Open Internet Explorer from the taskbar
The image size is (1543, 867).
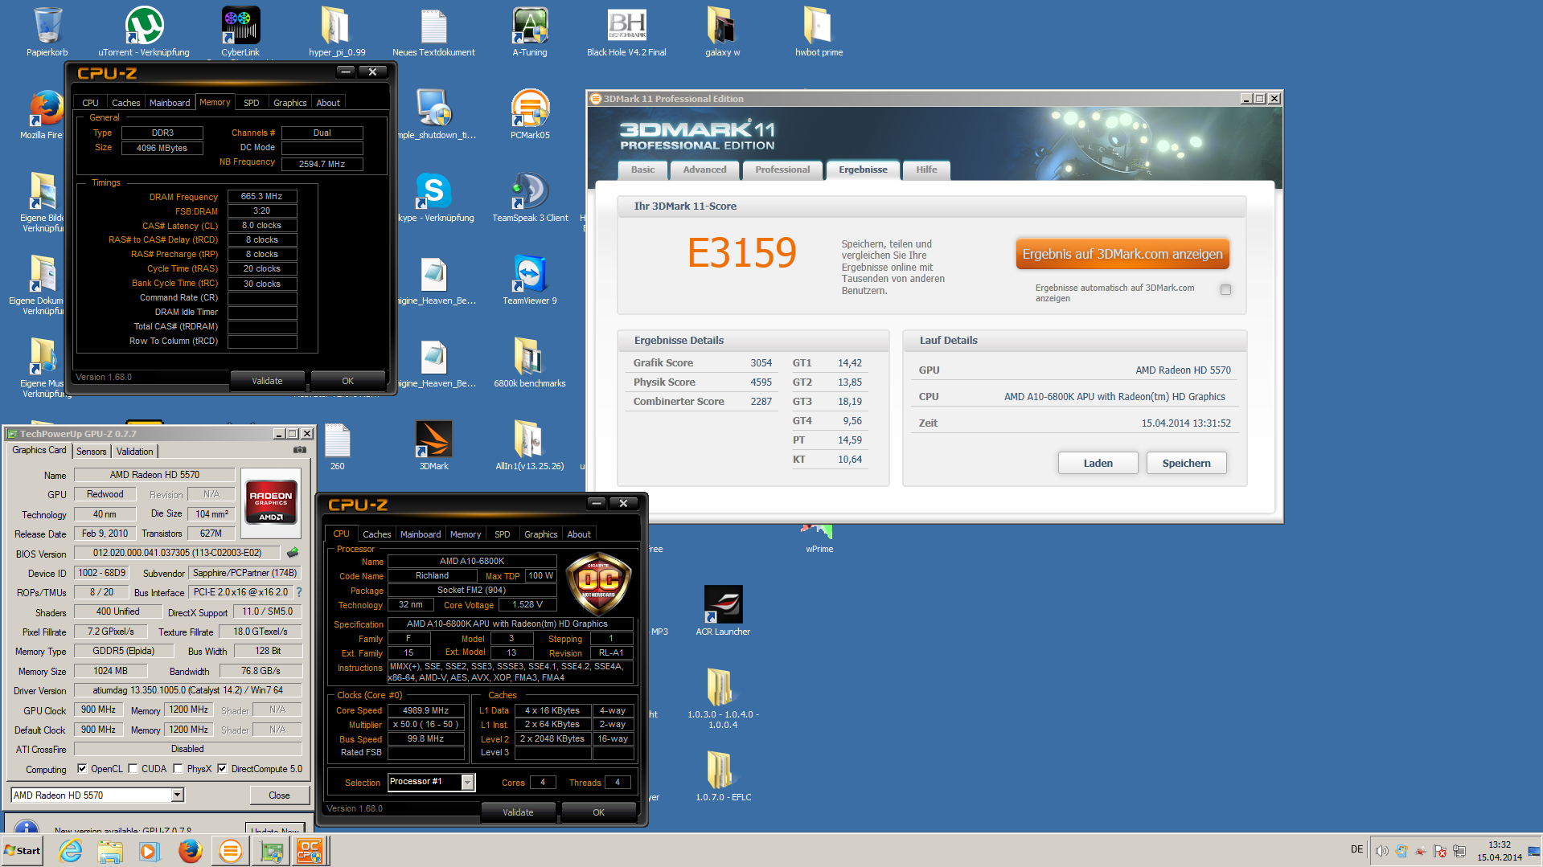pyautogui.click(x=71, y=851)
